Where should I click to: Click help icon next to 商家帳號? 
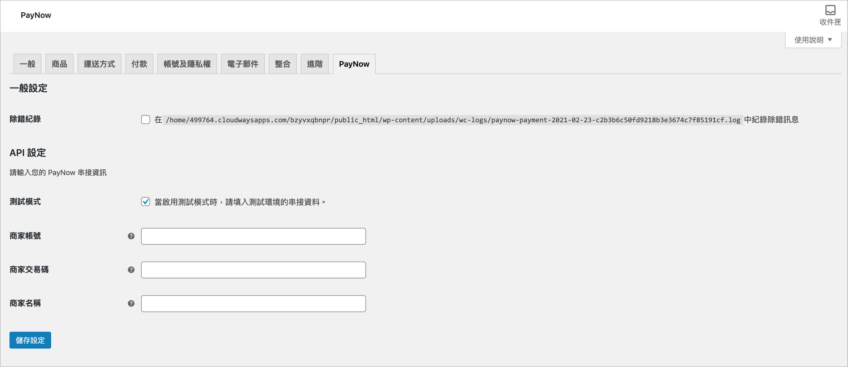(131, 236)
